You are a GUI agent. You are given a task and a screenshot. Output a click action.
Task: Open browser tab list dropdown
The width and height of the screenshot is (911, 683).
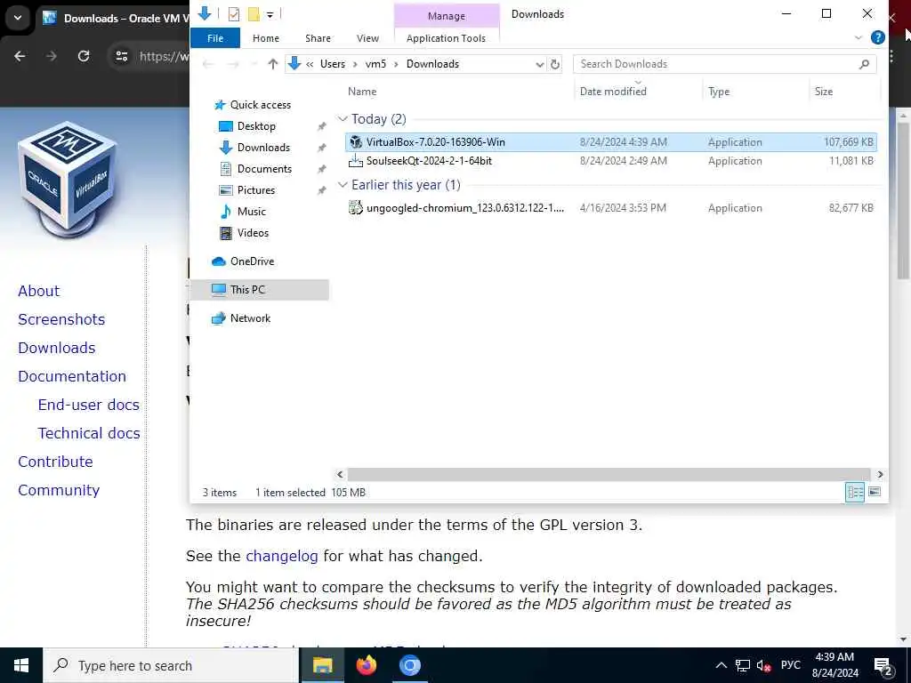(18, 18)
